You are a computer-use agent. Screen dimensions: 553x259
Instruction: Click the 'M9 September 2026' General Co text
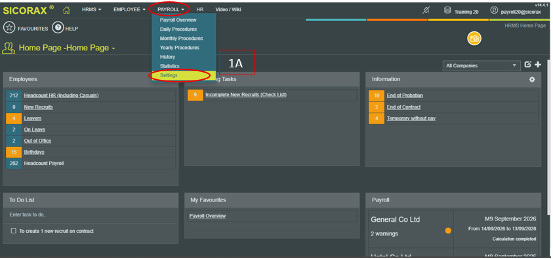[510, 219]
